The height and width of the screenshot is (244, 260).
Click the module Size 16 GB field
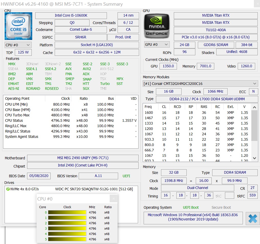[x=169, y=91]
